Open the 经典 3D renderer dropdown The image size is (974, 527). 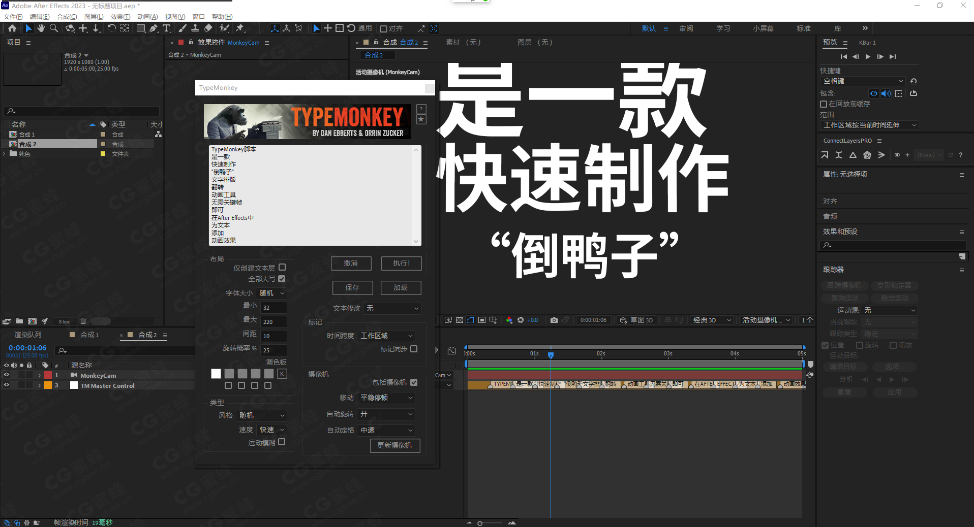pyautogui.click(x=712, y=320)
